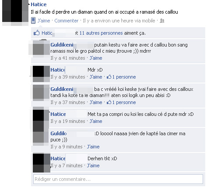This screenshot has height=187, width=207.
Task: Click the mobile phone icon under the post
Action: [x=33, y=21]
